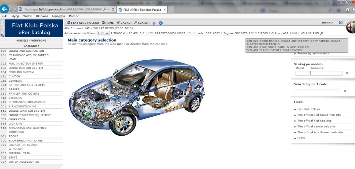Select 101 CRANKCASE AND CYLINDERS HEAD
The height and width of the screenshot is (169, 355).
tap(31, 57)
